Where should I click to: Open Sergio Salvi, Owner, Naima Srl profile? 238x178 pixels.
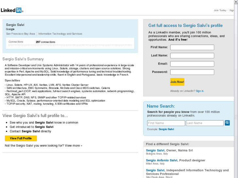(155, 151)
